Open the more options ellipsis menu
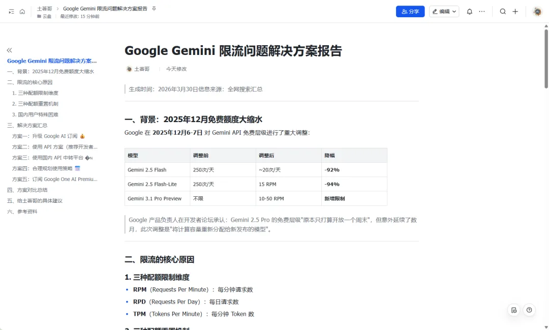The image size is (549, 330). pyautogui.click(x=482, y=12)
